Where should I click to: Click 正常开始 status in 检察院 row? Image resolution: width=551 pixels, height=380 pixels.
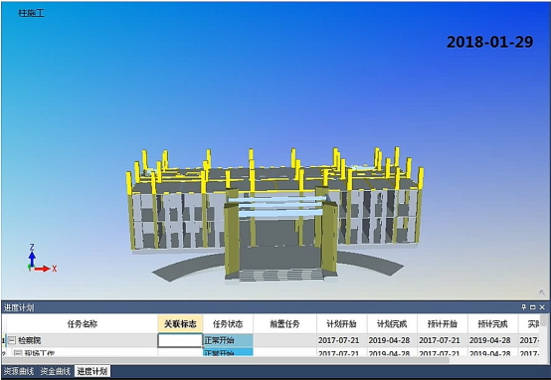228,340
